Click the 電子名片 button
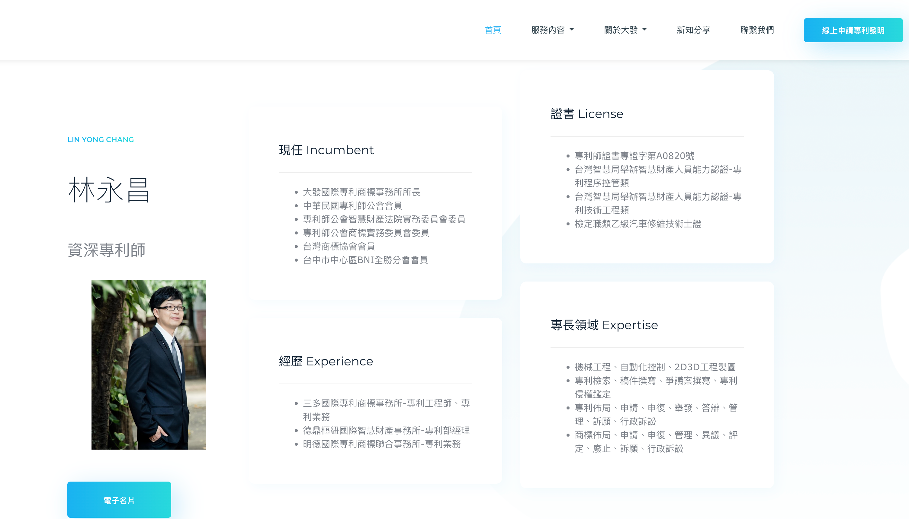The height and width of the screenshot is (519, 909). (x=119, y=500)
